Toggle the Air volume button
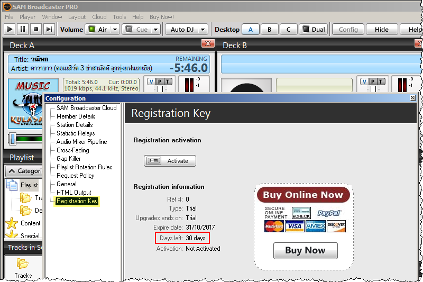This screenshot has width=423, height=282. (x=98, y=29)
